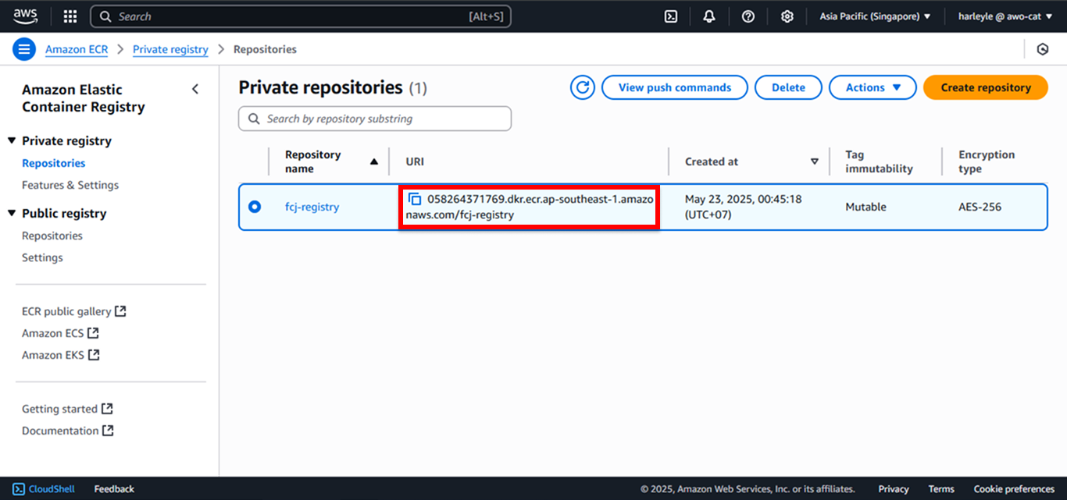1067x500 pixels.
Task: Click the search magnifier in repository filter
Action: coord(253,119)
